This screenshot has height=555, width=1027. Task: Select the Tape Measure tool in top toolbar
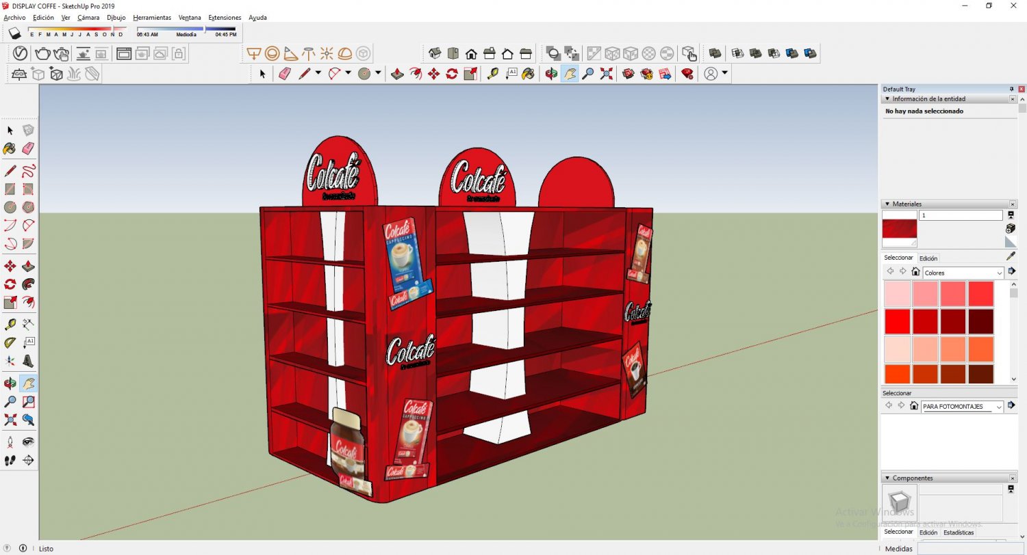492,74
